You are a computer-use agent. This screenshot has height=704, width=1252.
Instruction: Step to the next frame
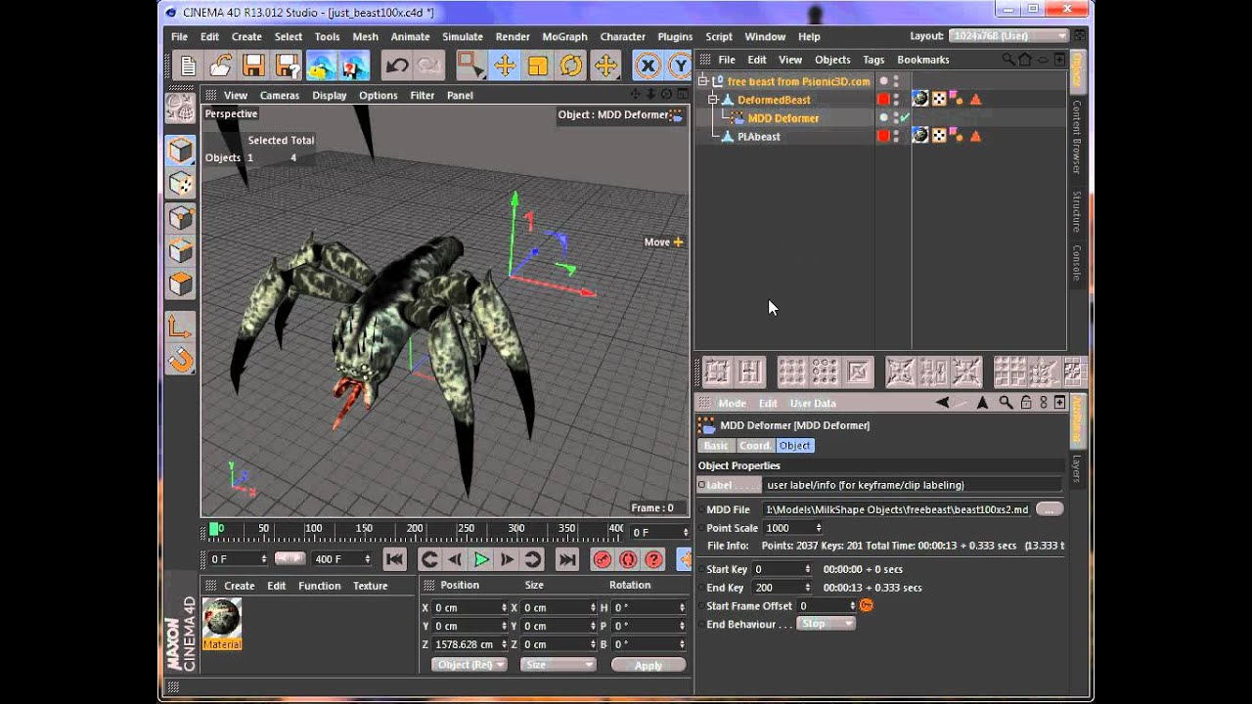(507, 559)
